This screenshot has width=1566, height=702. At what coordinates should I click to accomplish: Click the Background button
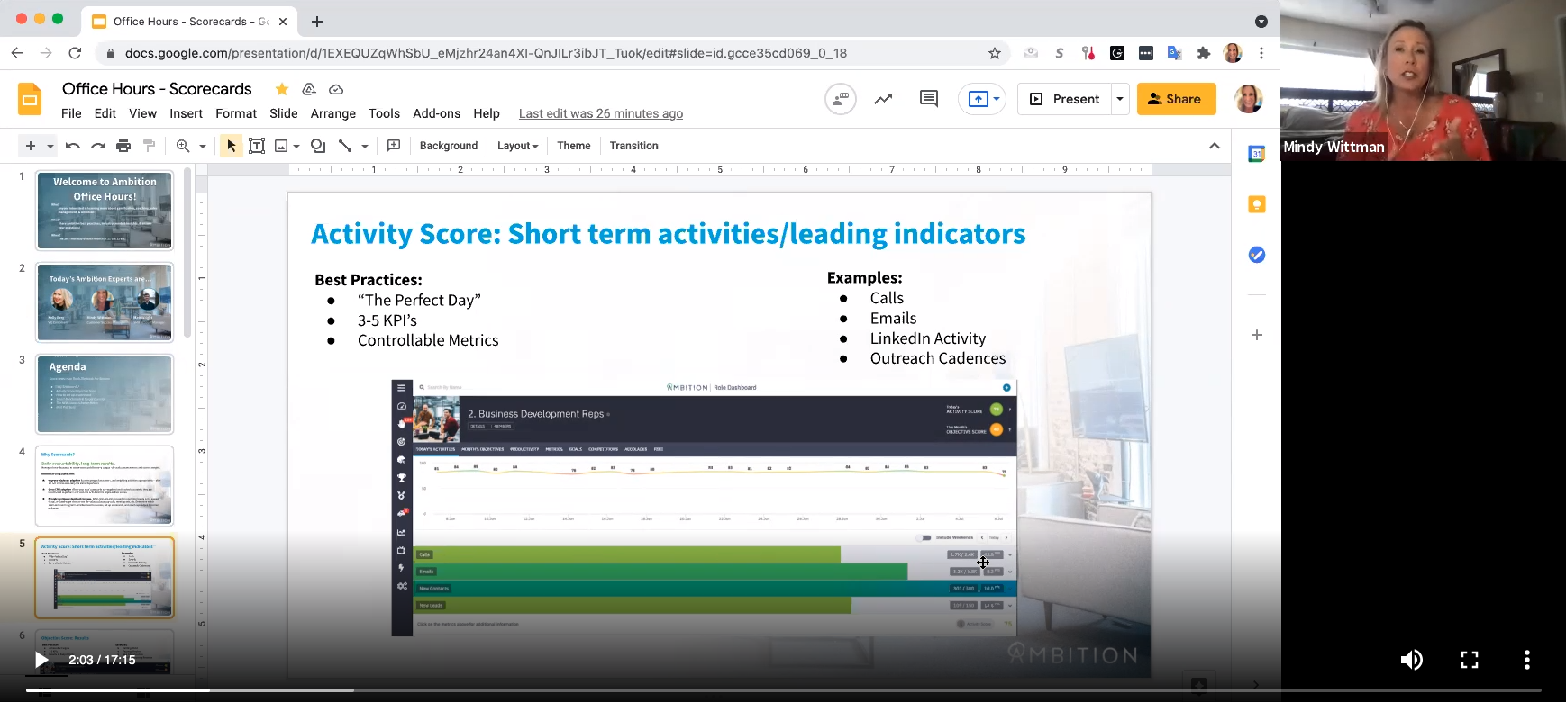coord(449,146)
